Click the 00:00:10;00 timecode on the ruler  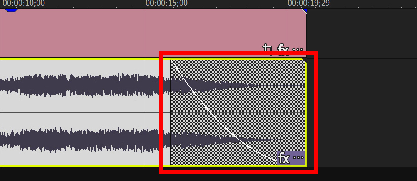pos(24,3)
